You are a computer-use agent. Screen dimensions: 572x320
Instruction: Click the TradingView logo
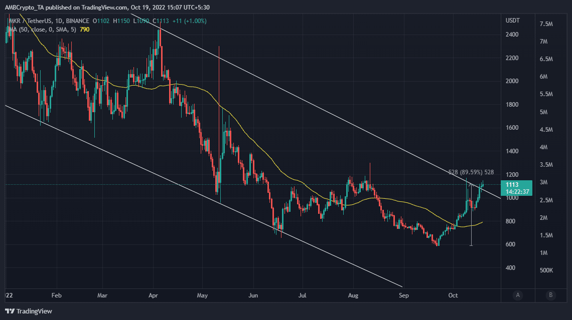click(x=29, y=311)
